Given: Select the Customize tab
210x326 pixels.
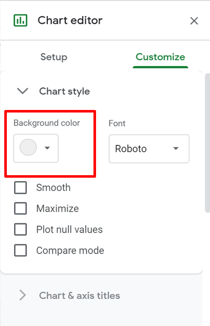Looking at the screenshot, I should click(160, 57).
